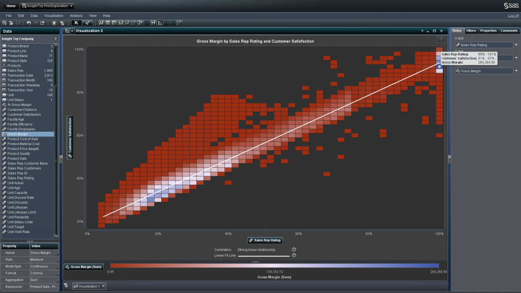Select the crosstab visualization toolbar icon
Screen dimensions: 521x293
coord(114,23)
